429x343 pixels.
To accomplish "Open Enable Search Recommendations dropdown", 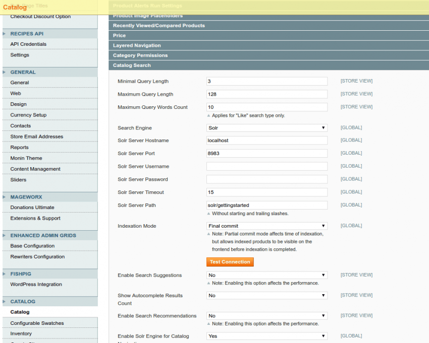I will tap(267, 316).
